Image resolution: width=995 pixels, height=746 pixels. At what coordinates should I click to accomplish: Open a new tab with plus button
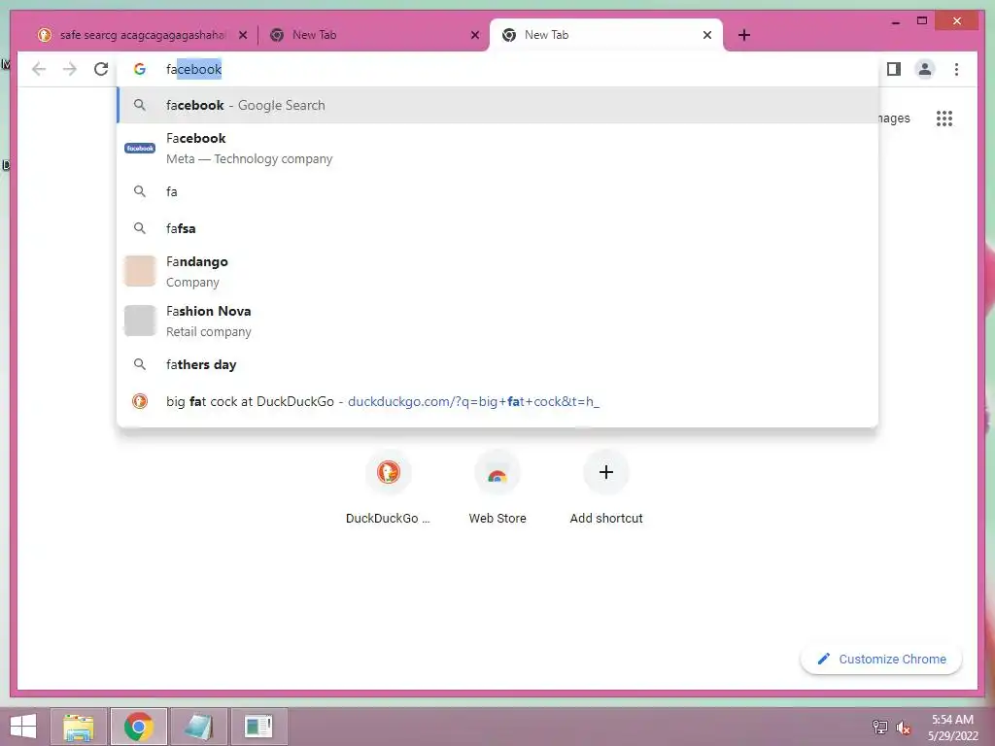744,35
